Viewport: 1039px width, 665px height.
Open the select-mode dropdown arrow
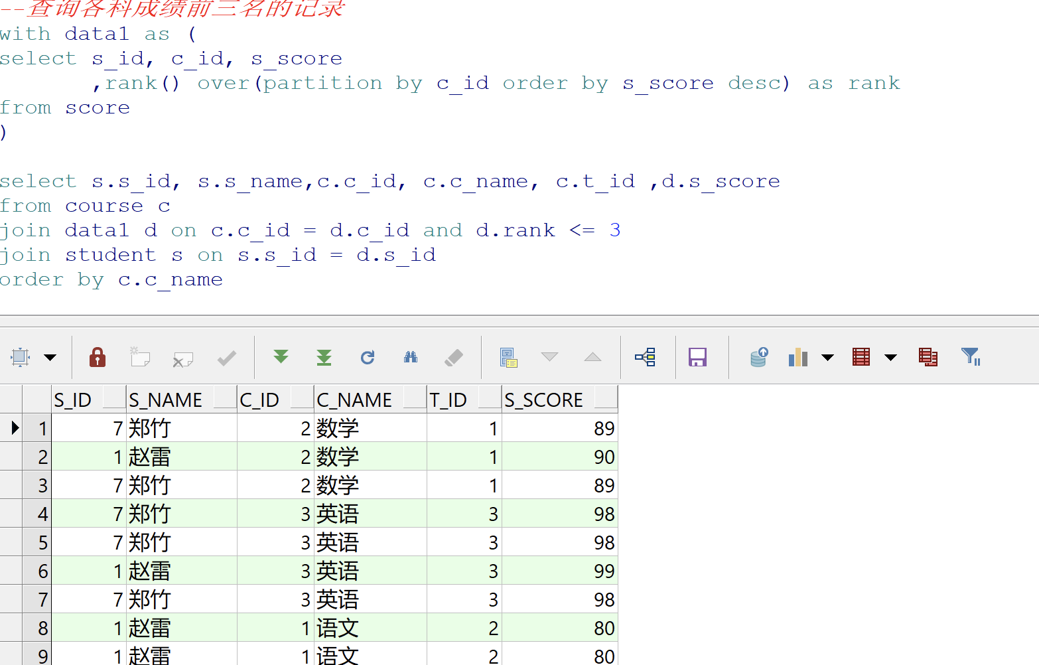click(x=50, y=358)
